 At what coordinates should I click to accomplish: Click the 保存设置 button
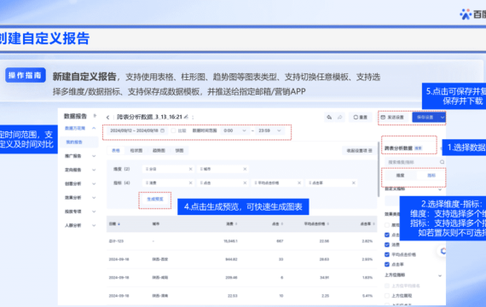pos(425,117)
